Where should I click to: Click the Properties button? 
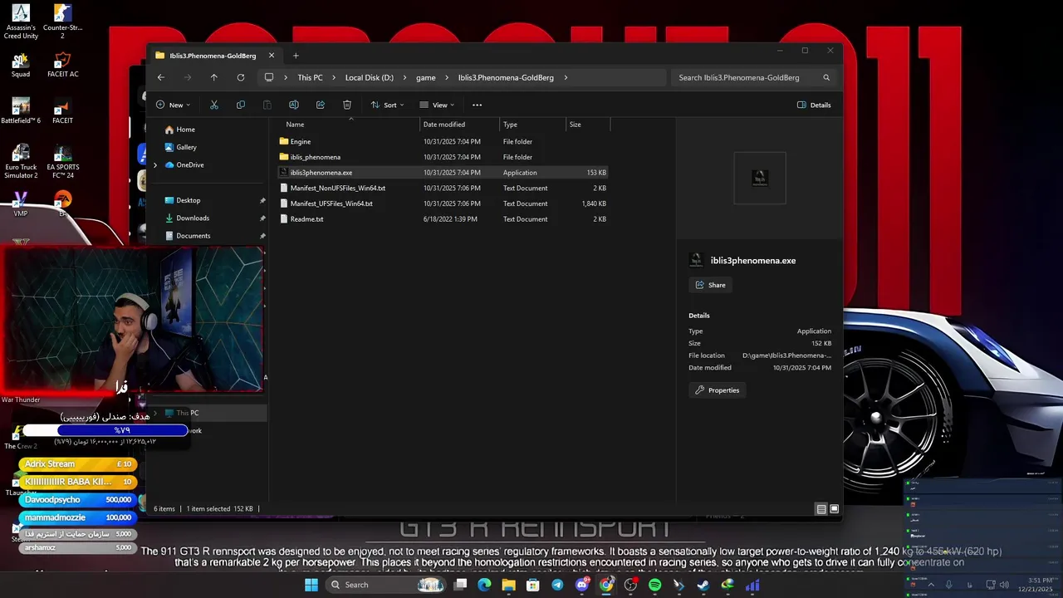pos(717,390)
